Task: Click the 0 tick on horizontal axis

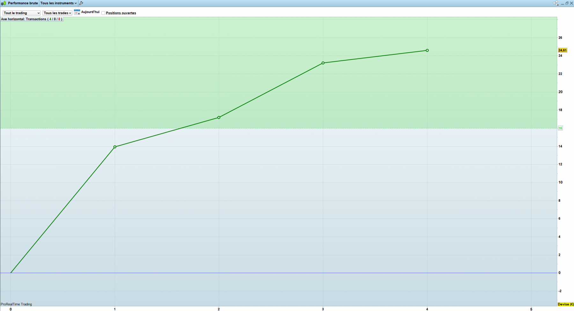Action: coord(11,309)
